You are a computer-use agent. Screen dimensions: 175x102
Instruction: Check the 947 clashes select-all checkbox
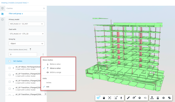[x=10, y=61]
